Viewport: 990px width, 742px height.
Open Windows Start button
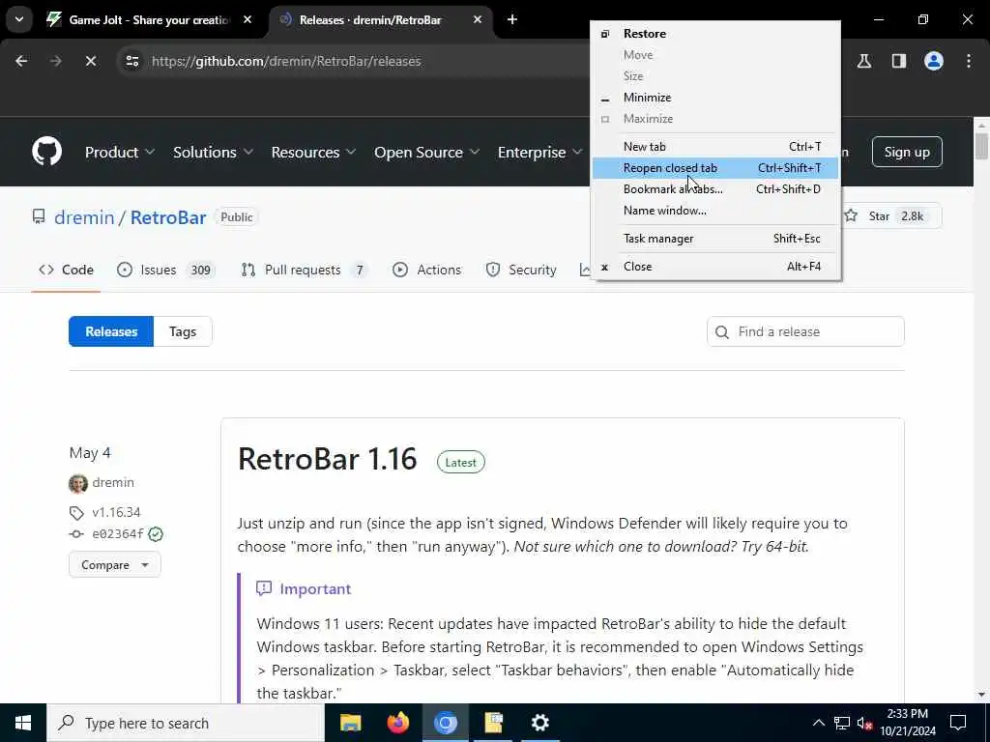click(23, 723)
